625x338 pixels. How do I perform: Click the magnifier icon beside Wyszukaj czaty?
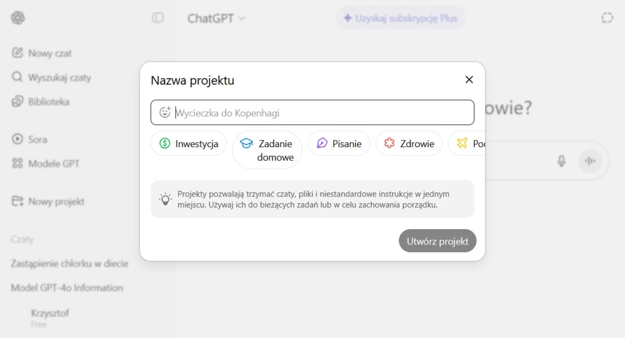(18, 77)
